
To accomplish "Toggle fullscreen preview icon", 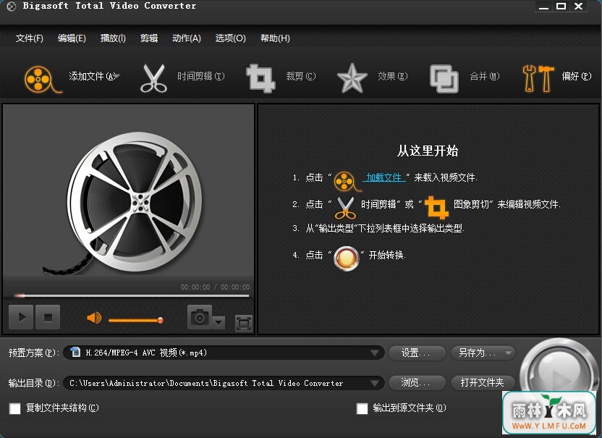I will coord(243,323).
